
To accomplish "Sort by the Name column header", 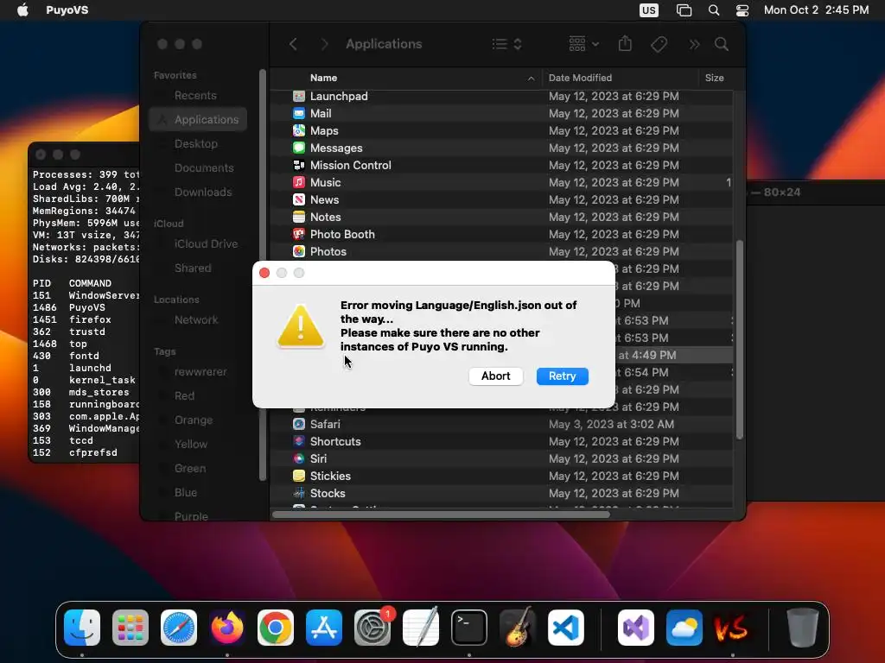I will click(x=323, y=78).
